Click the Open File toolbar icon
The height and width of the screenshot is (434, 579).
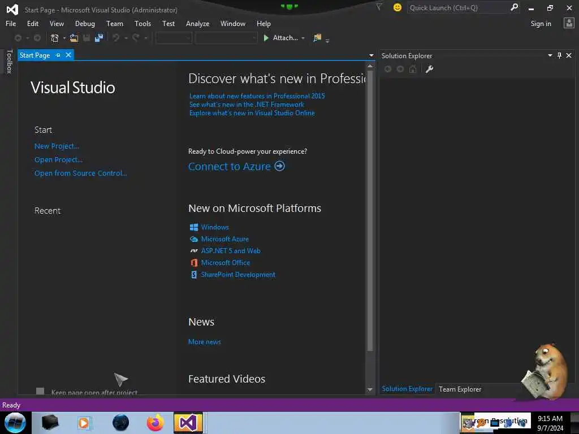[74, 38]
